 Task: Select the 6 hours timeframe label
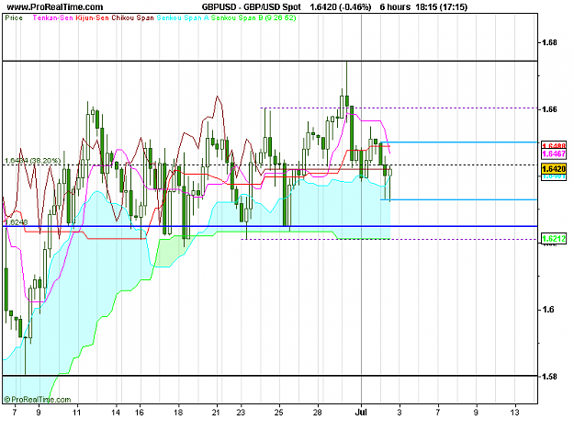[x=395, y=7]
